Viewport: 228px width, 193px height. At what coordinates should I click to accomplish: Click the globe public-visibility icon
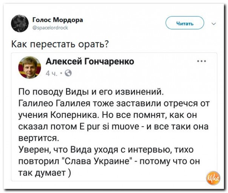[x=69, y=73]
